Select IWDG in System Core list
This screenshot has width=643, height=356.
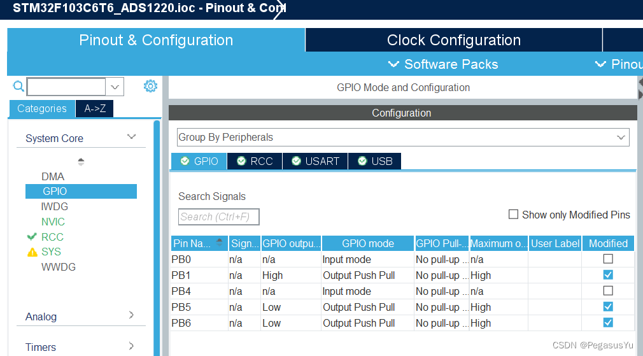[x=55, y=207]
